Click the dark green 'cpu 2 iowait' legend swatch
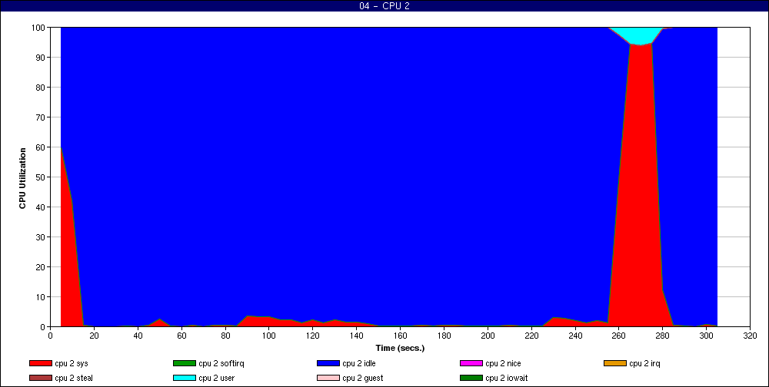 click(471, 379)
